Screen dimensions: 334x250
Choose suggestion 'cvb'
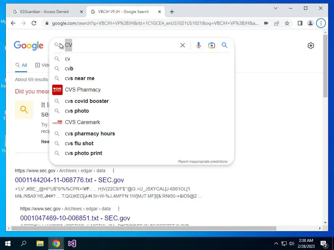(142, 69)
